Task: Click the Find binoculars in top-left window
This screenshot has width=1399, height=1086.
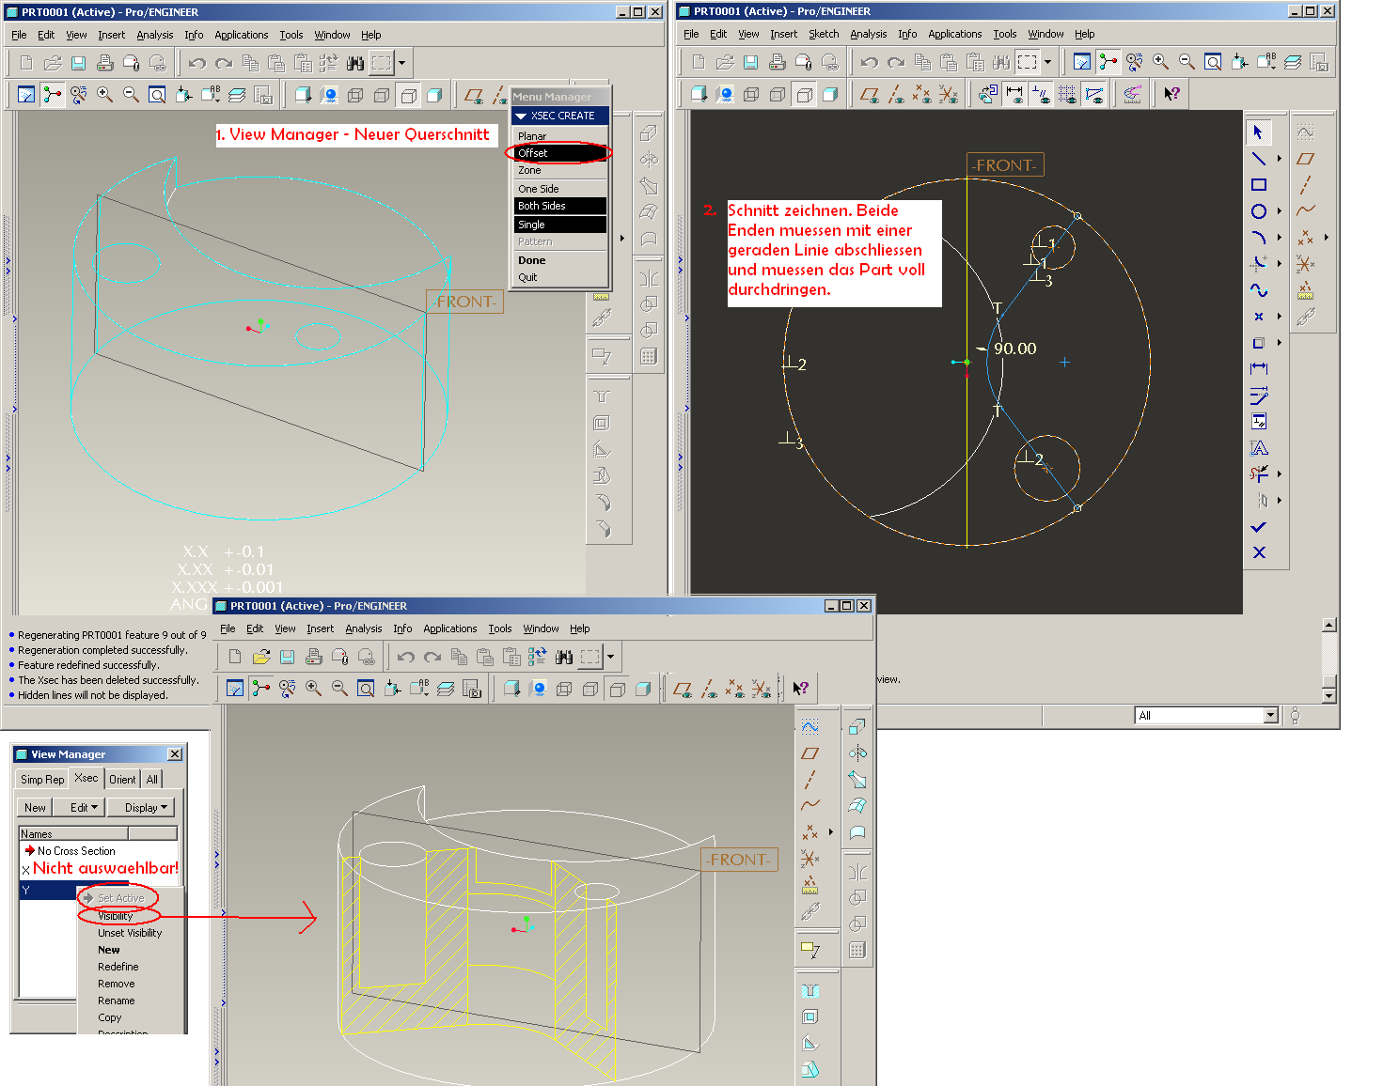Action: (x=354, y=63)
